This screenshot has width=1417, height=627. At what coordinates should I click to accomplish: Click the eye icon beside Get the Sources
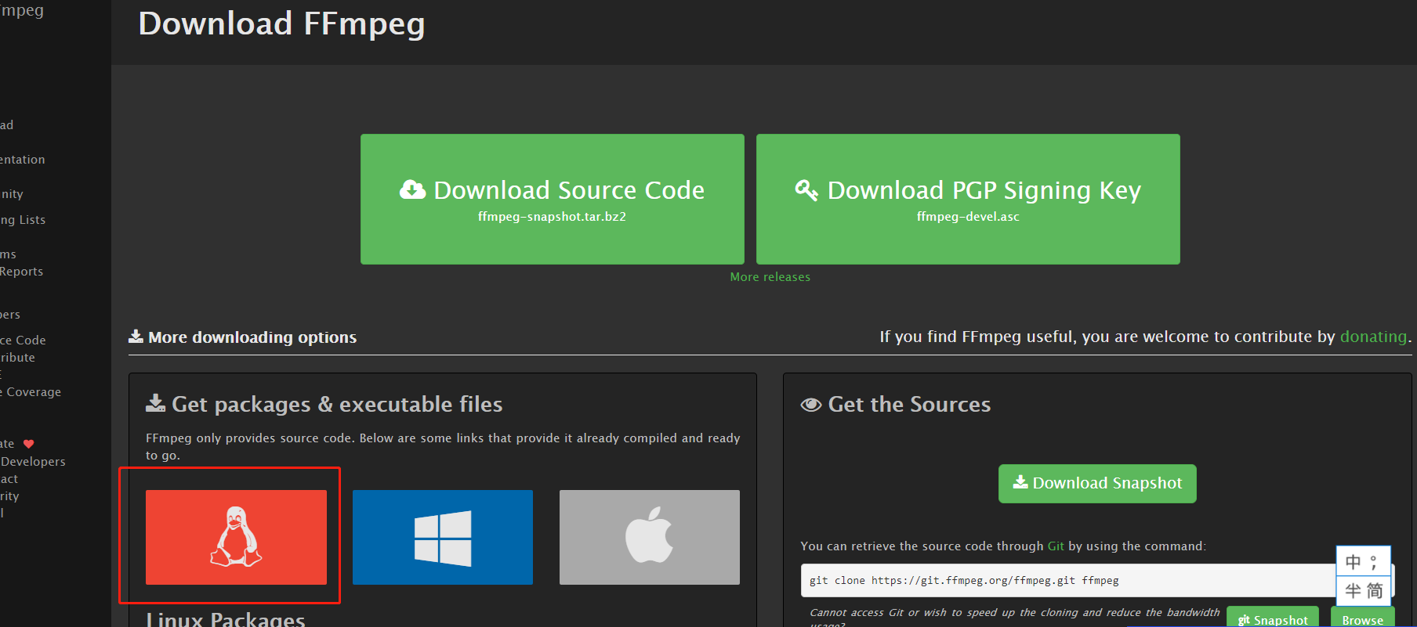[x=811, y=405]
